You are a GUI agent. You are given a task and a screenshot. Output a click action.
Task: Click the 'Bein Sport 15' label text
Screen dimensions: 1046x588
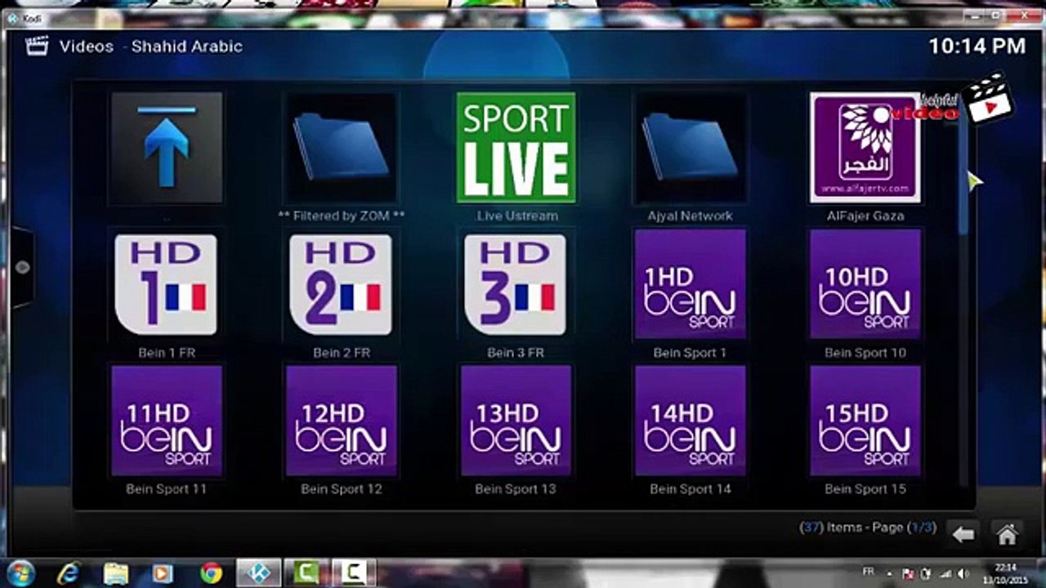[x=865, y=489]
